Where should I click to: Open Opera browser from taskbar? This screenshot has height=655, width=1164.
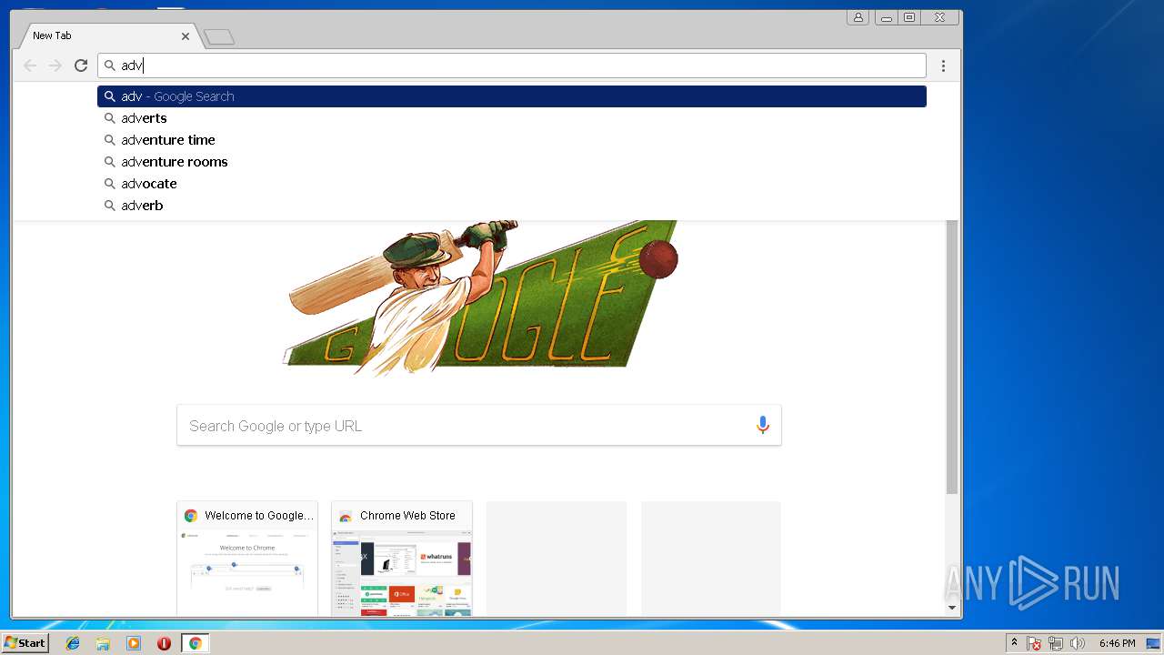point(164,643)
